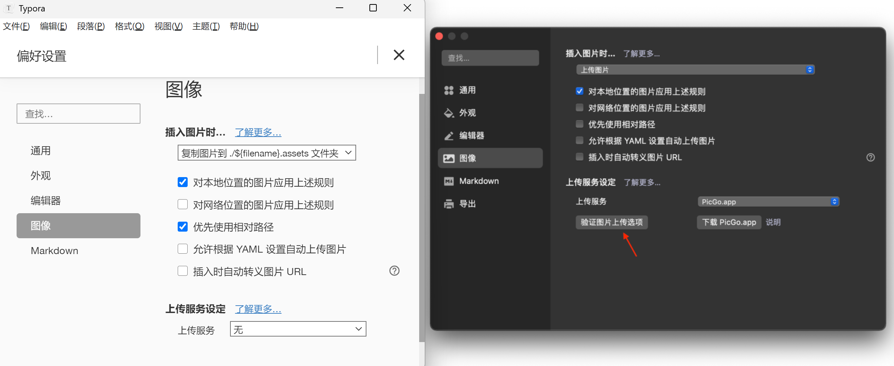Screen dimensions: 894x366
Task: Open the 格式(O) menu
Action: [129, 27]
